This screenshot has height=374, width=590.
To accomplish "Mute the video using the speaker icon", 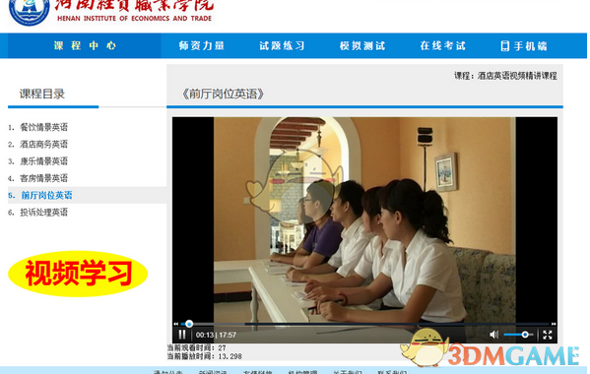I will (494, 335).
